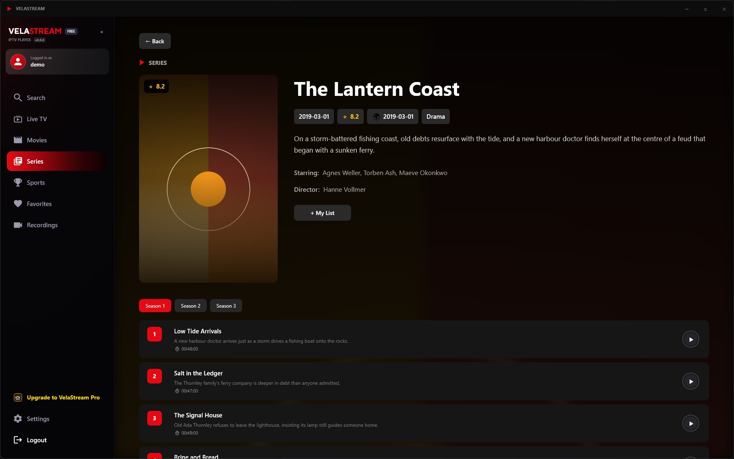The width and height of the screenshot is (734, 459).
Task: Play episode The Signal House
Action: click(691, 424)
